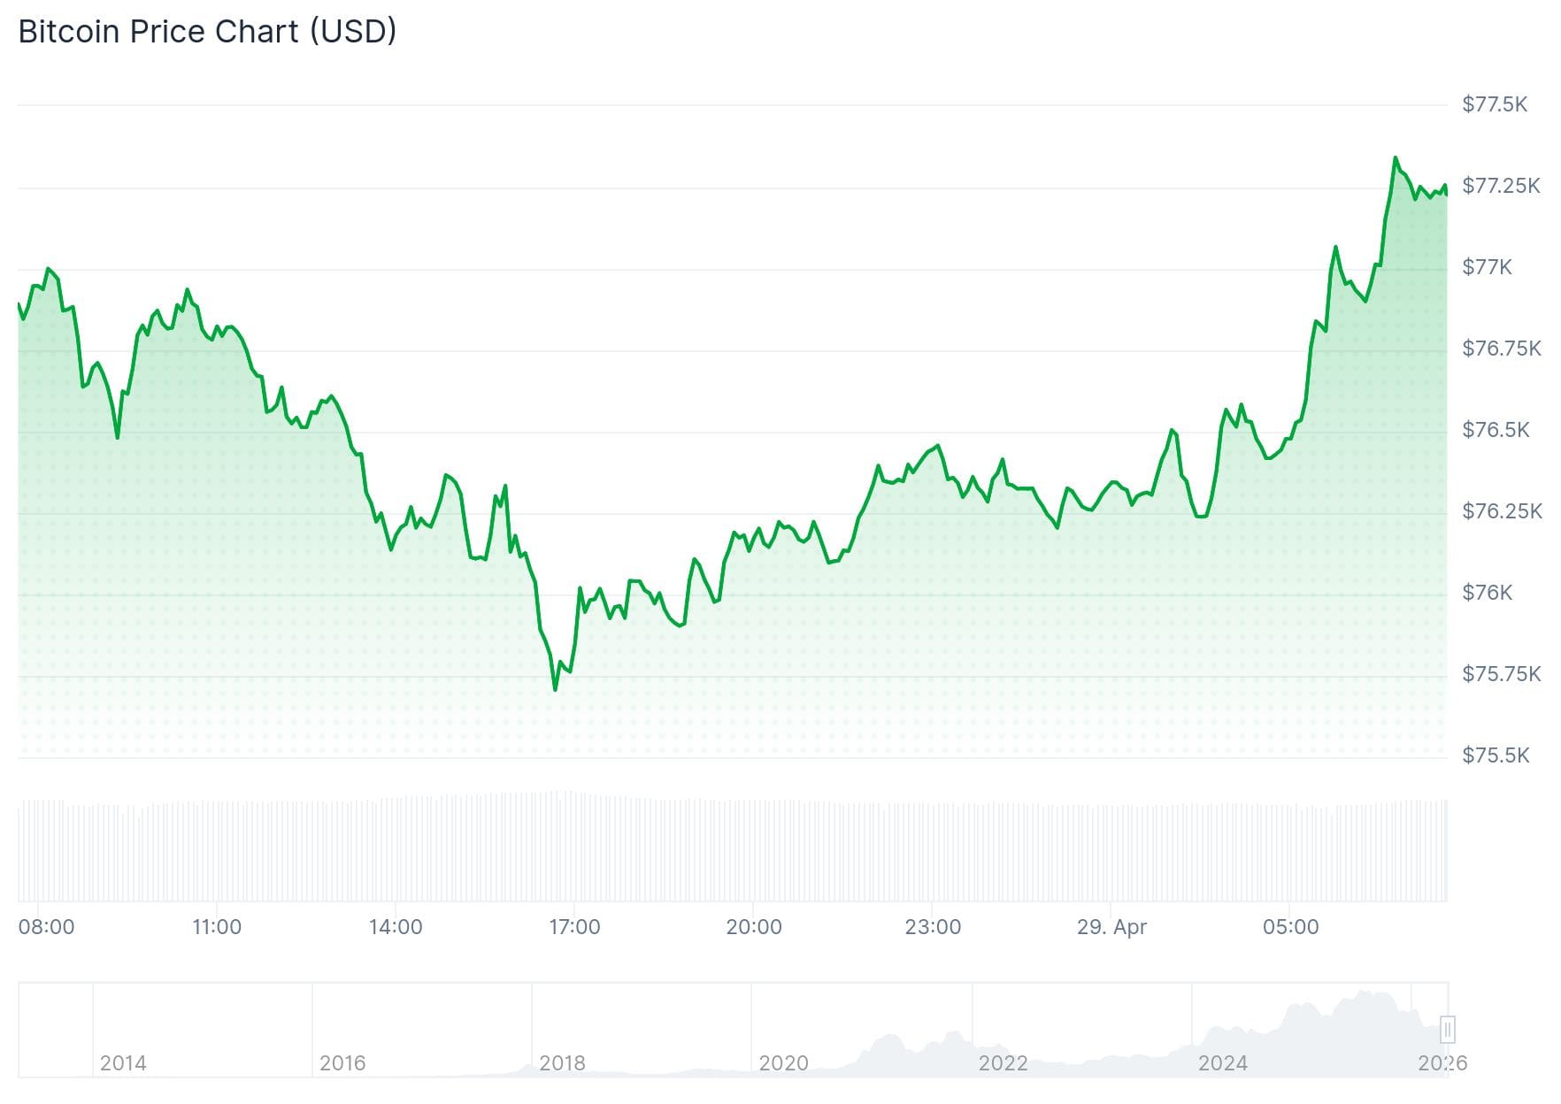Click the 29. Apr date label
The width and height of the screenshot is (1561, 1104).
tap(1111, 926)
